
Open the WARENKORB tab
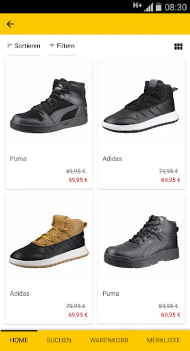[109, 340]
